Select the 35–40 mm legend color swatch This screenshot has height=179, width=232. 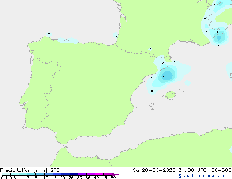point(91,174)
